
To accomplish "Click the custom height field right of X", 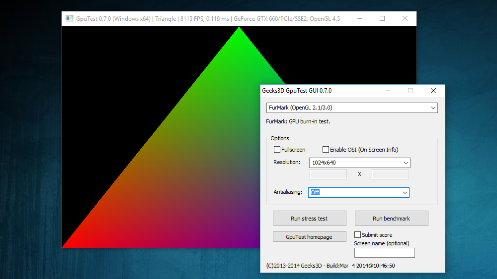I will 390,174.
